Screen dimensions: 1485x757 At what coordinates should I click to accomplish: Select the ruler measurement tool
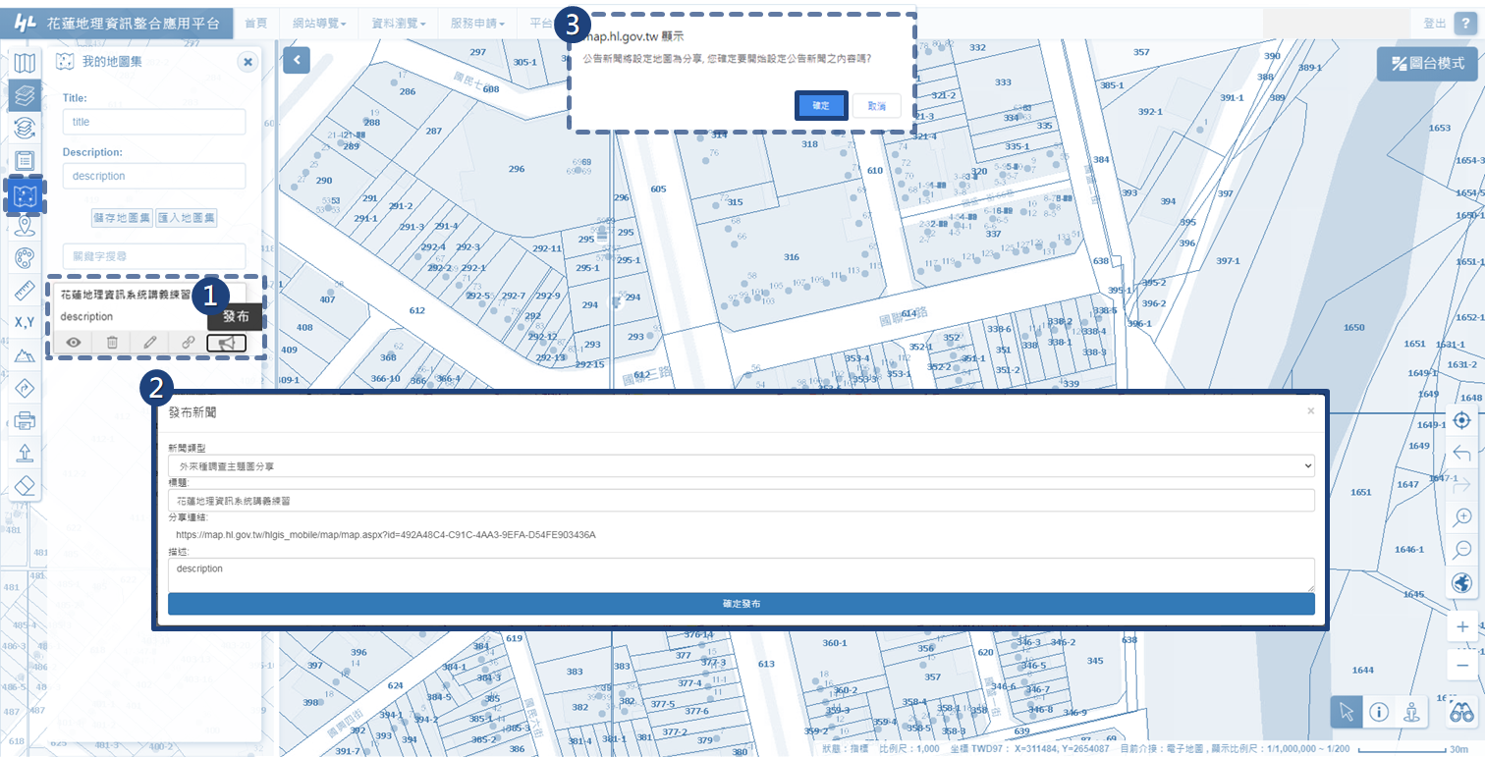click(x=26, y=291)
